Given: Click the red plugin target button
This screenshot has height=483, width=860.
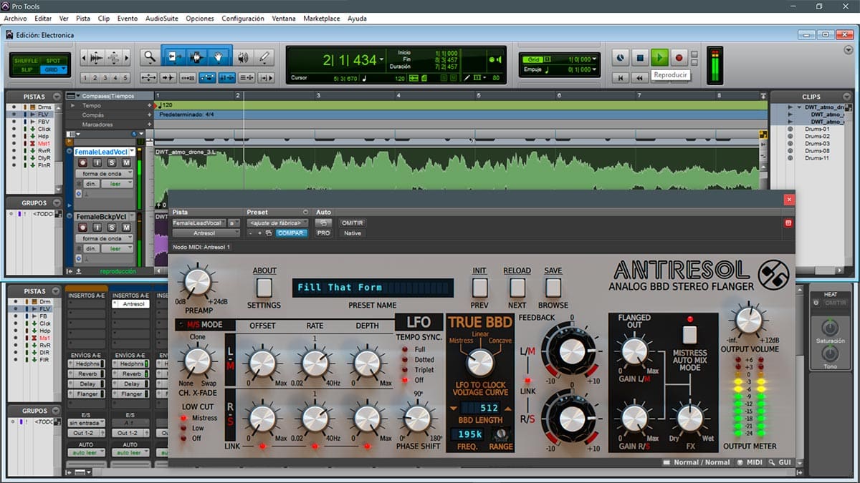Looking at the screenshot, I should click(x=788, y=223).
